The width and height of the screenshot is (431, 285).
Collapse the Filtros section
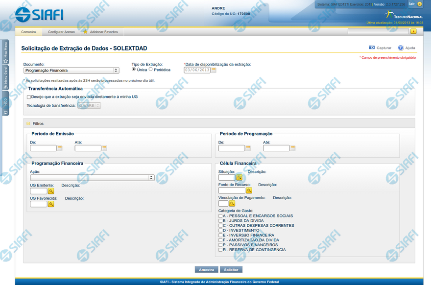pos(28,124)
